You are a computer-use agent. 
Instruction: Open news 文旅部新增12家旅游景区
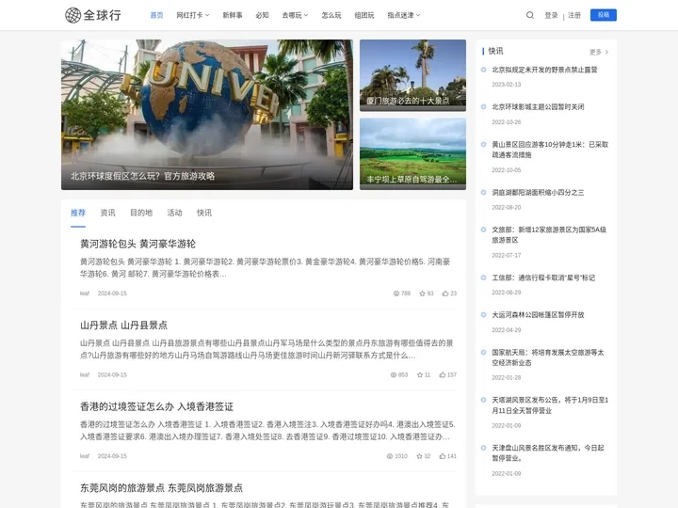[x=549, y=234]
